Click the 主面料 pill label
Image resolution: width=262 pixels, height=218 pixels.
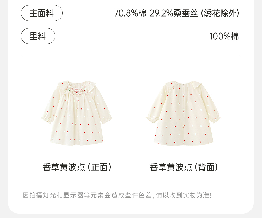tap(42, 13)
